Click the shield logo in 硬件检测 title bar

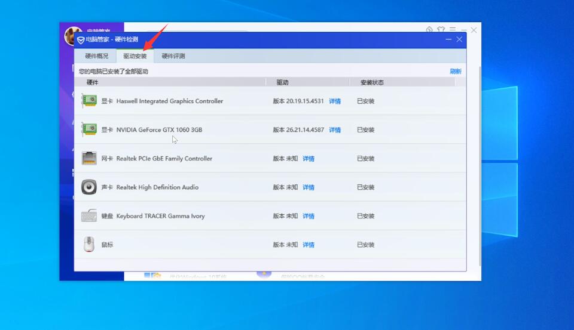(x=81, y=40)
